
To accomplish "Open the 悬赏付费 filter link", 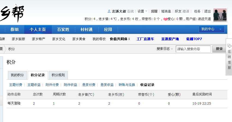I will [89, 85].
